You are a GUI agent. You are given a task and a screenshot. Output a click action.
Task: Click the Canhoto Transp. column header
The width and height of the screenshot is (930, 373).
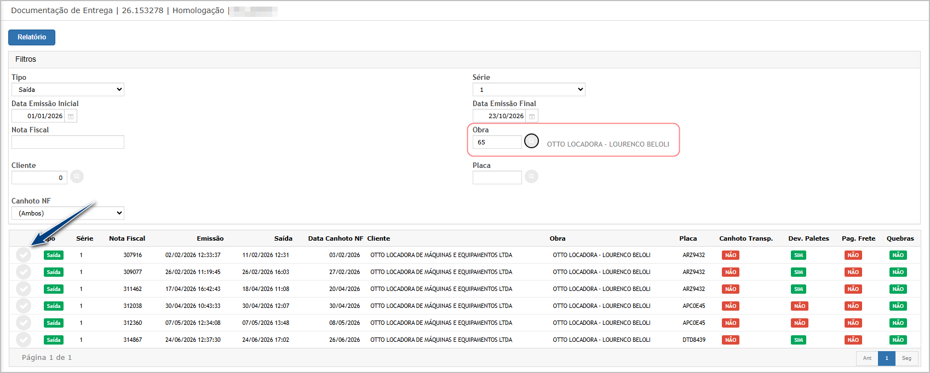tap(746, 238)
